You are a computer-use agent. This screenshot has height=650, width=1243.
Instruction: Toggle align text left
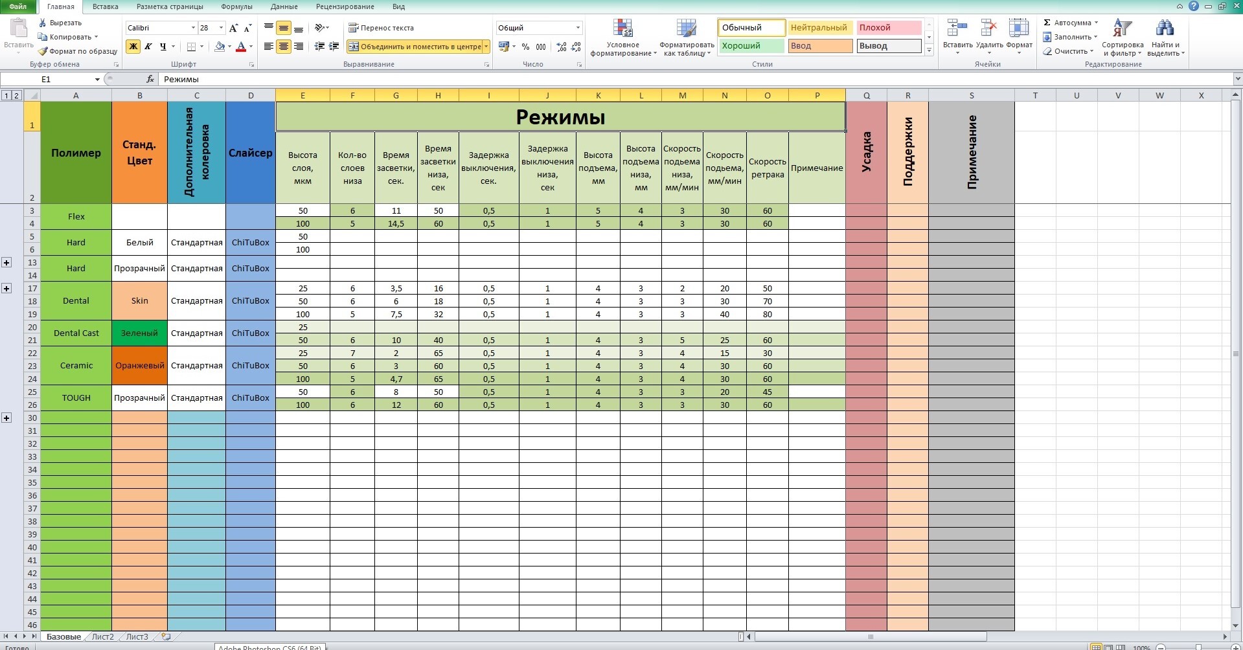pyautogui.click(x=269, y=47)
